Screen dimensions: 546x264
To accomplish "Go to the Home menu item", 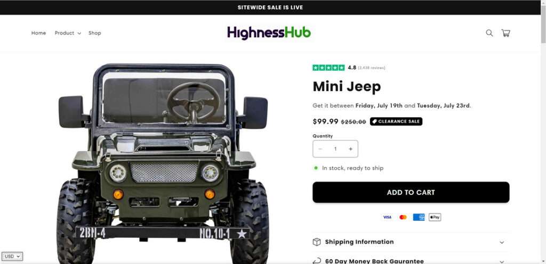I will coord(38,33).
